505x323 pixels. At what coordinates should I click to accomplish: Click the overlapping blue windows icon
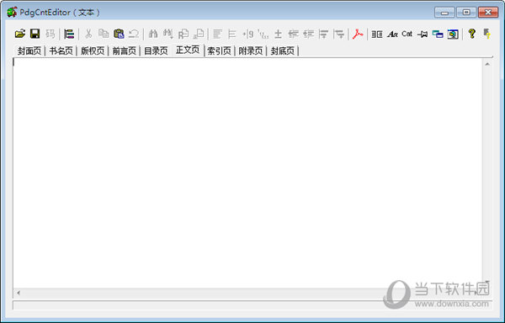438,34
